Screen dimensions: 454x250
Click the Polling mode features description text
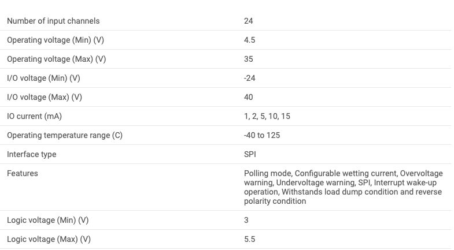[344, 187]
